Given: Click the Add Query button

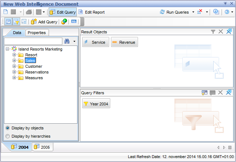Looking at the screenshot, I should pyautogui.click(x=44, y=22).
